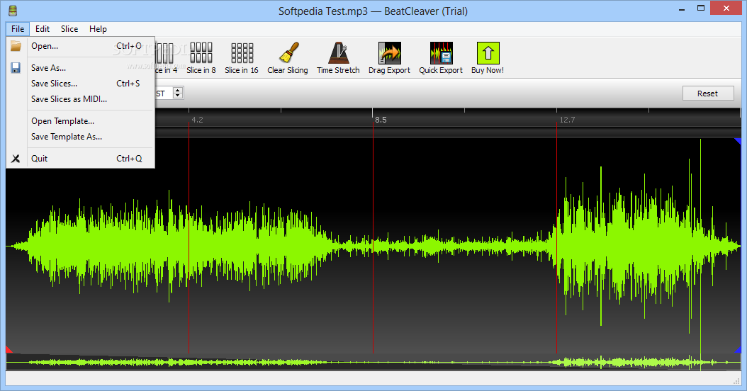Click the folder icon beside Open...
This screenshot has width=747, height=391.
[16, 46]
